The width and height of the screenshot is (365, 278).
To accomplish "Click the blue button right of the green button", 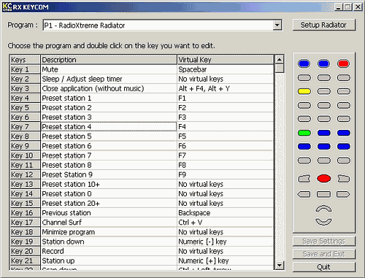I will (324, 133).
